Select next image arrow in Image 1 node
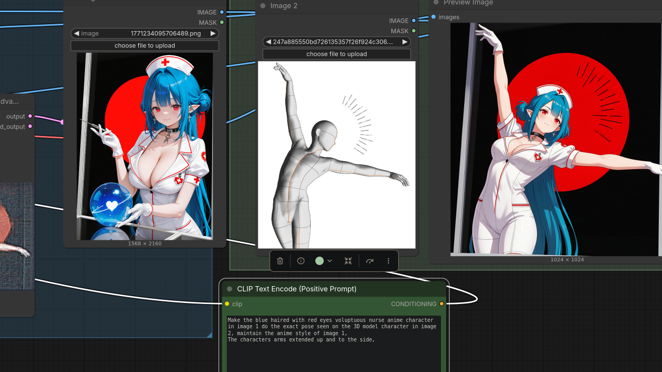The height and width of the screenshot is (372, 662). [x=213, y=33]
